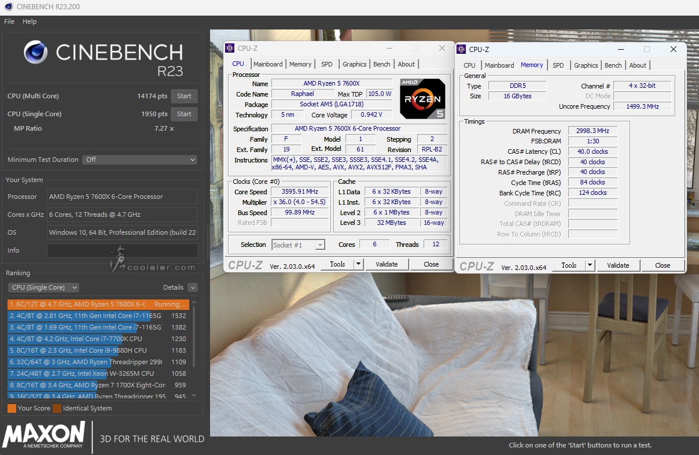Click Validate in Memory window
The image size is (699, 455).
pyautogui.click(x=618, y=265)
